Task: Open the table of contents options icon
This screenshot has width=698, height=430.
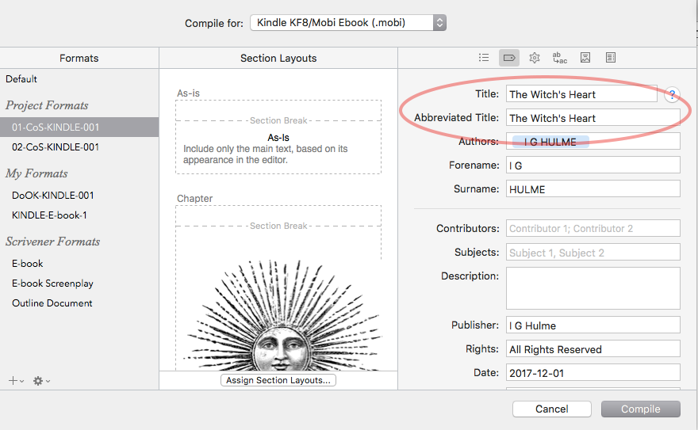Action: 611,58
